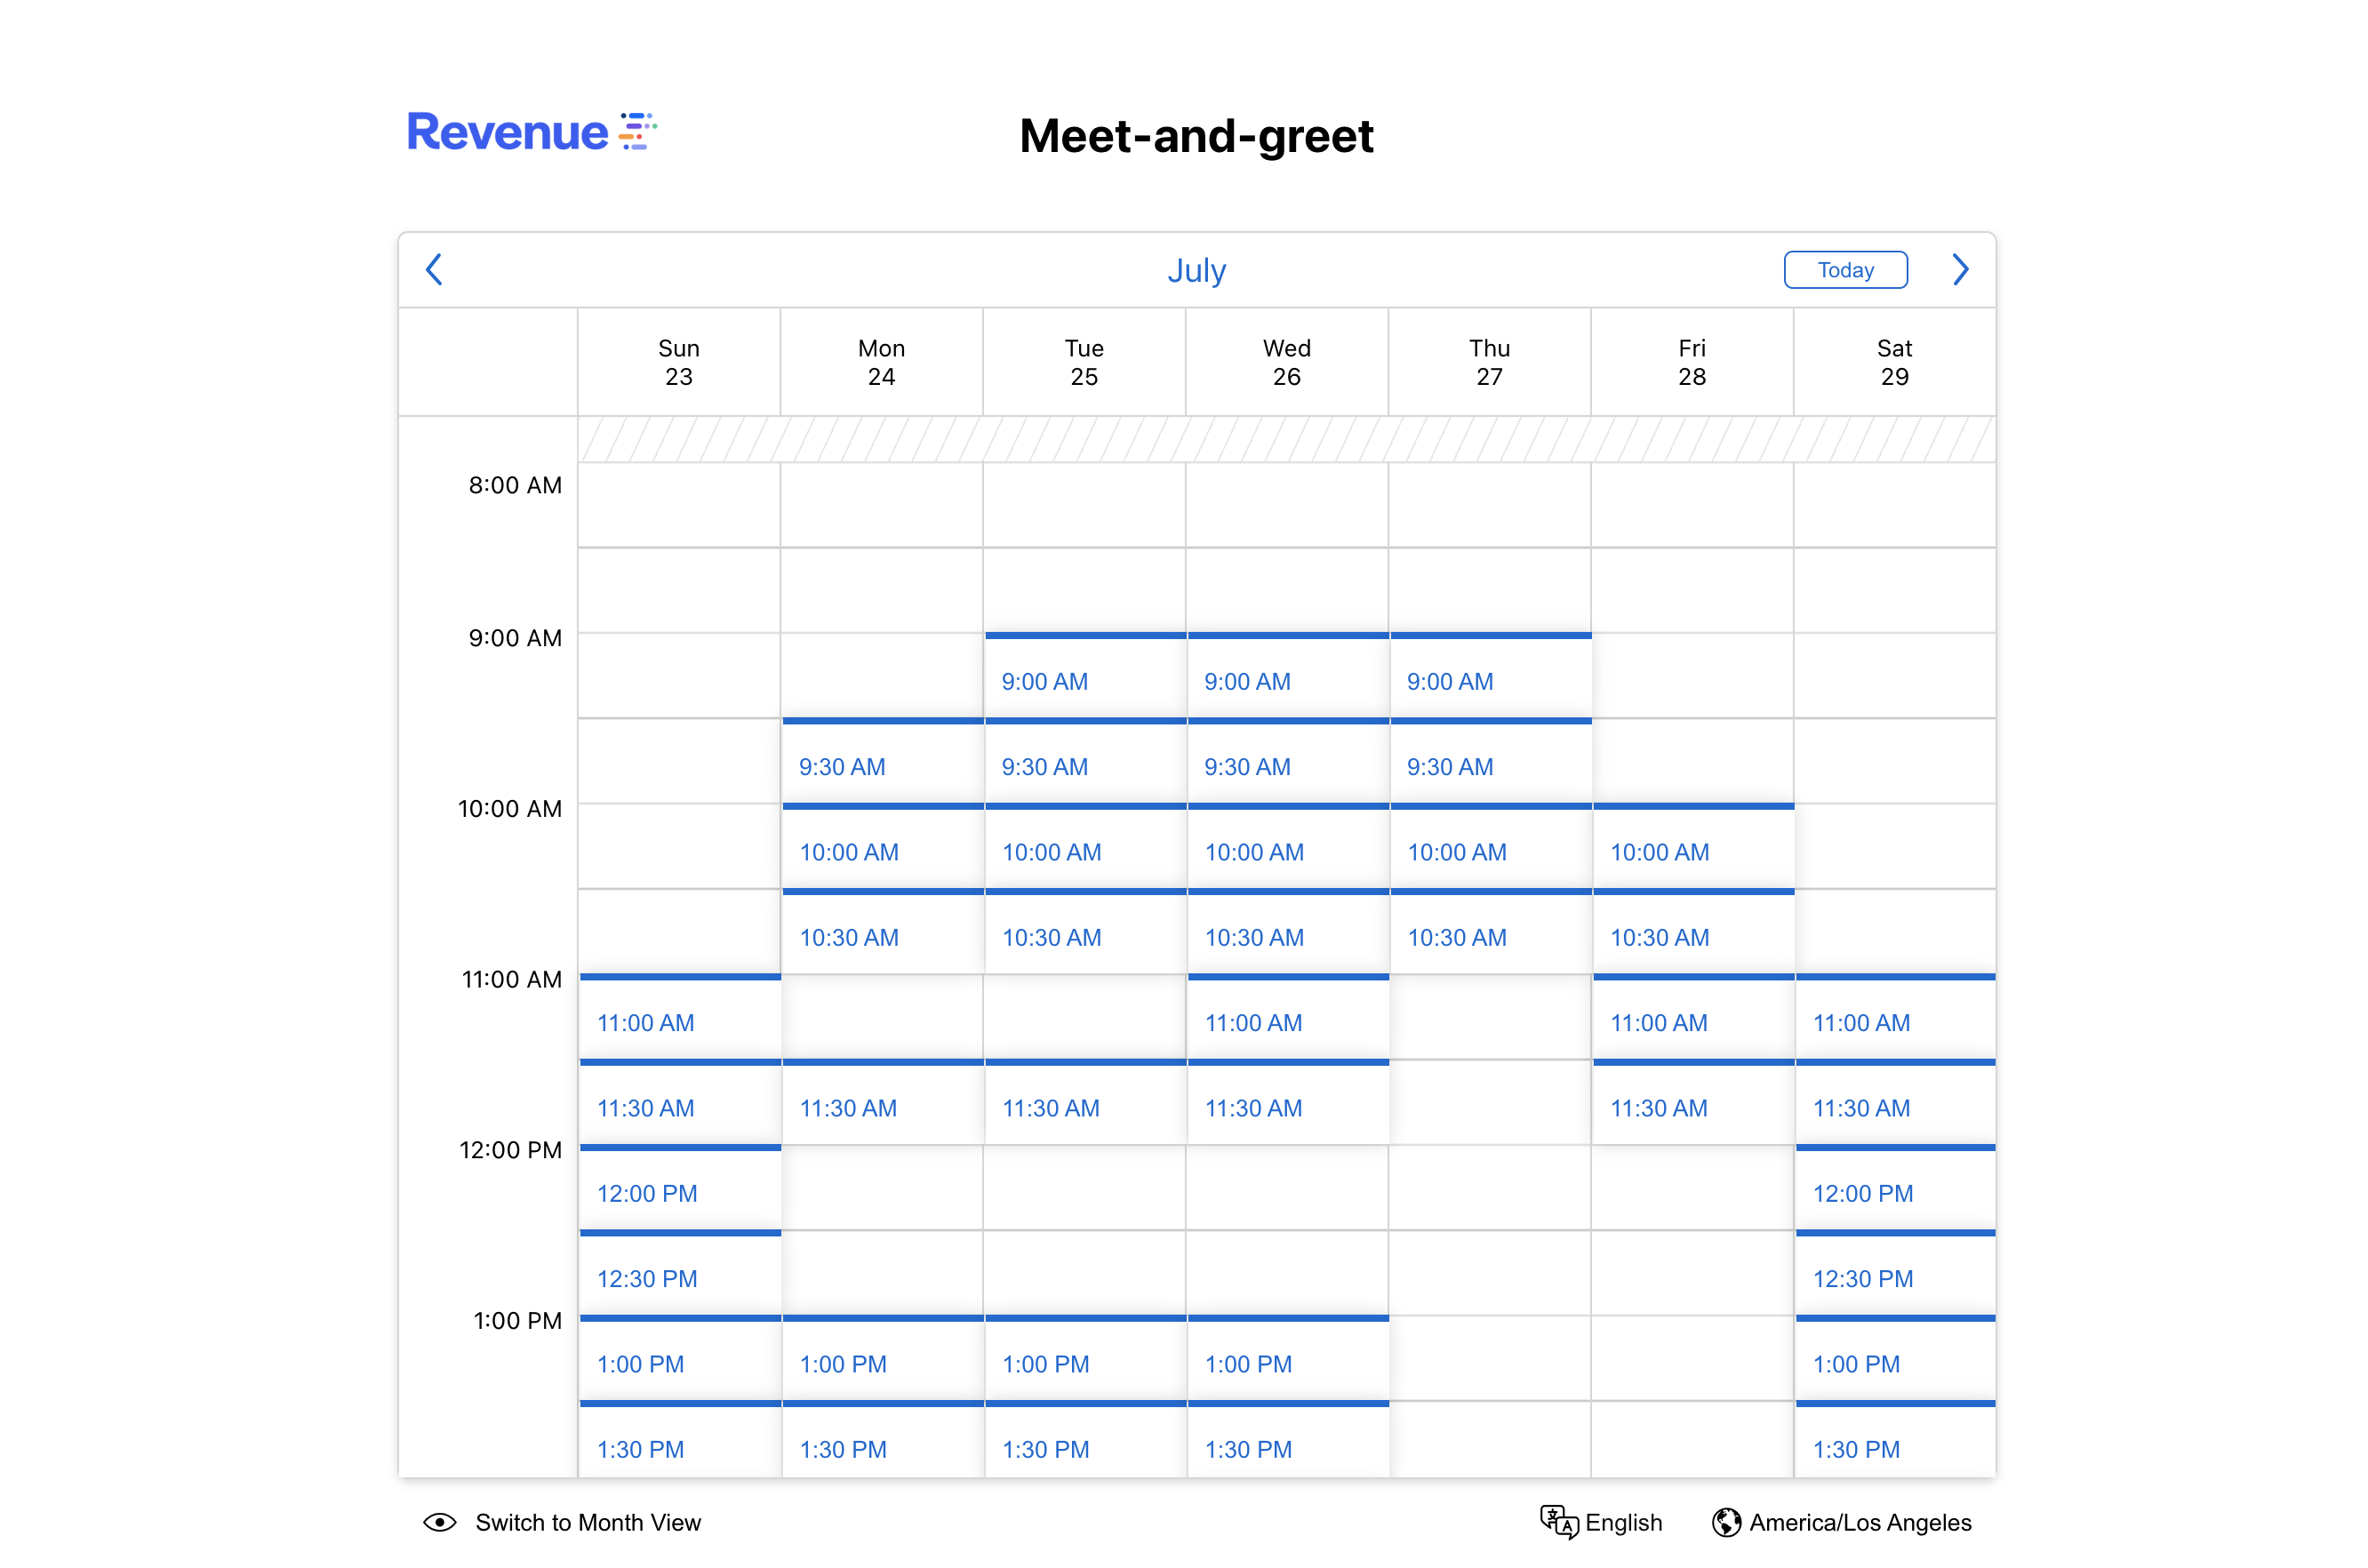The width and height of the screenshot is (2368, 1568).
Task: Click the eye icon for month view
Action: [x=439, y=1521]
